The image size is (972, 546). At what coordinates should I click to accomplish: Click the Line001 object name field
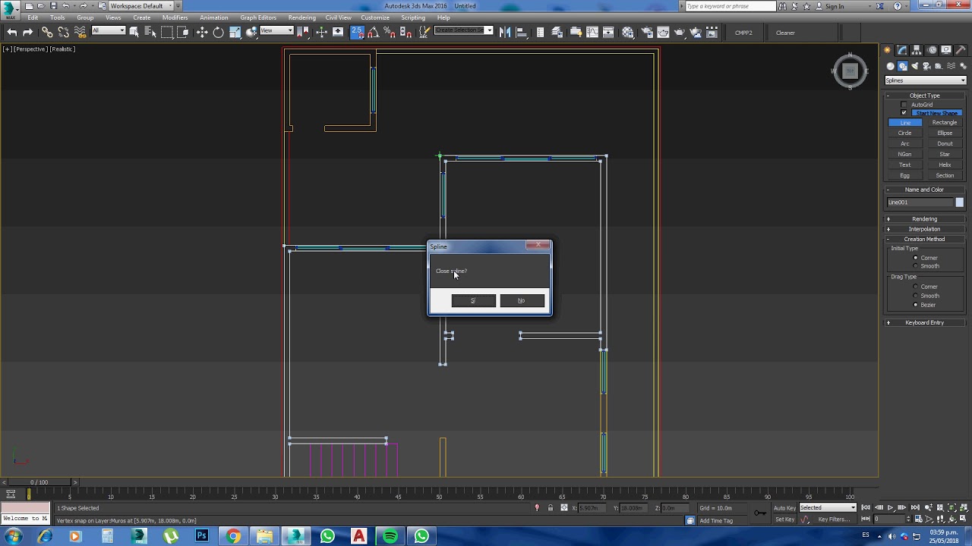point(920,202)
